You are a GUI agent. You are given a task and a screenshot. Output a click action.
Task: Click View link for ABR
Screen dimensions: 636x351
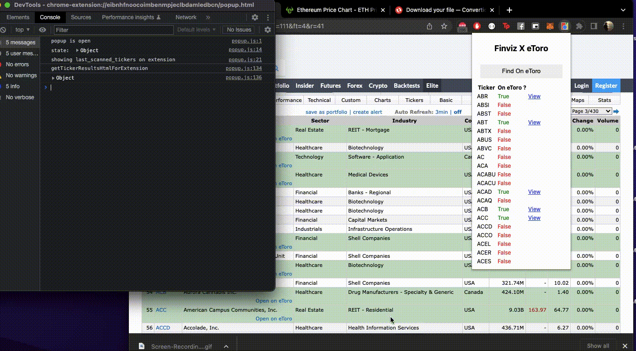click(x=534, y=96)
